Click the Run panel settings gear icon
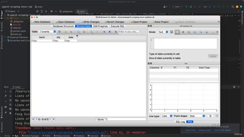This screenshot has height=137, width=244. 234,87
